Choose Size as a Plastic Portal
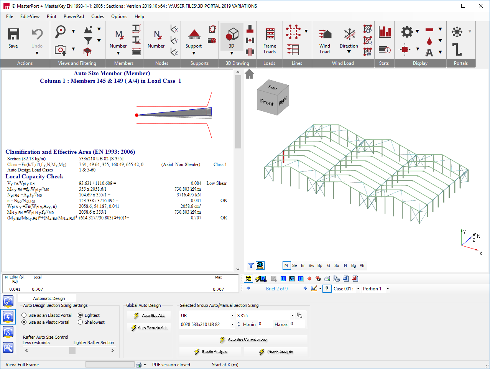The width and height of the screenshot is (490, 369). 24,322
